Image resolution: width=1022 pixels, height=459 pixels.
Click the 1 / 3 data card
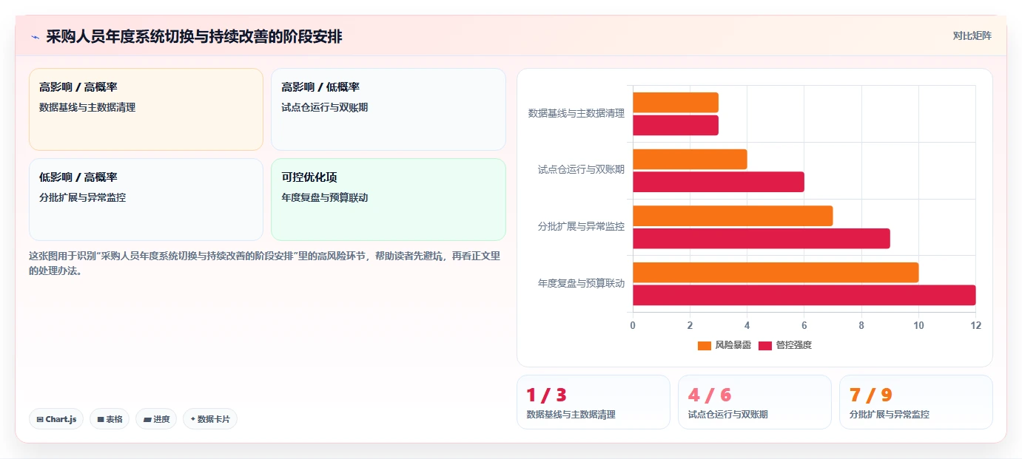[x=594, y=402]
